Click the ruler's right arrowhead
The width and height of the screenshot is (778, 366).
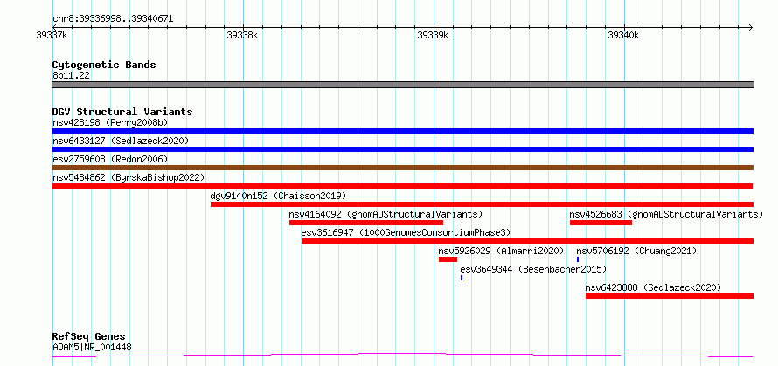pyautogui.click(x=750, y=27)
